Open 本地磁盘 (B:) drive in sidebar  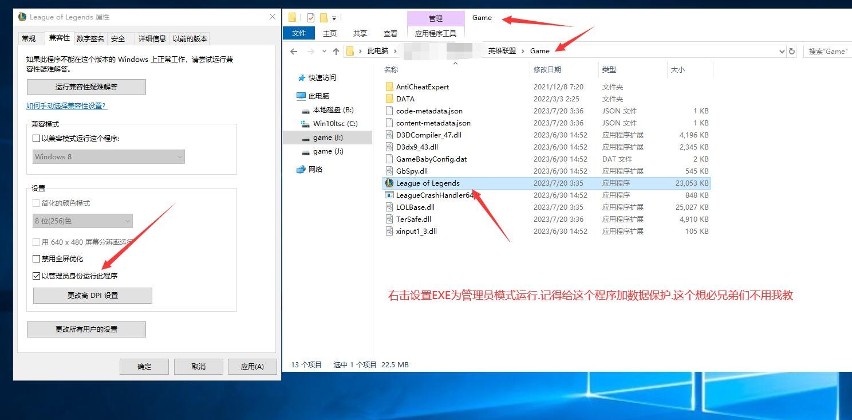click(x=333, y=109)
